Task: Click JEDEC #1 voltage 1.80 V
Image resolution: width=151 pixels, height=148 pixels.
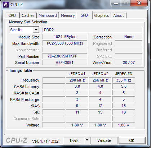Action: tap(77, 125)
